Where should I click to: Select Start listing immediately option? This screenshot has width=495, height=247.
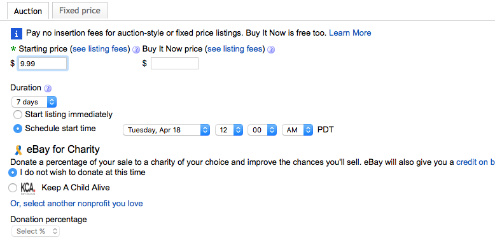pyautogui.click(x=18, y=115)
